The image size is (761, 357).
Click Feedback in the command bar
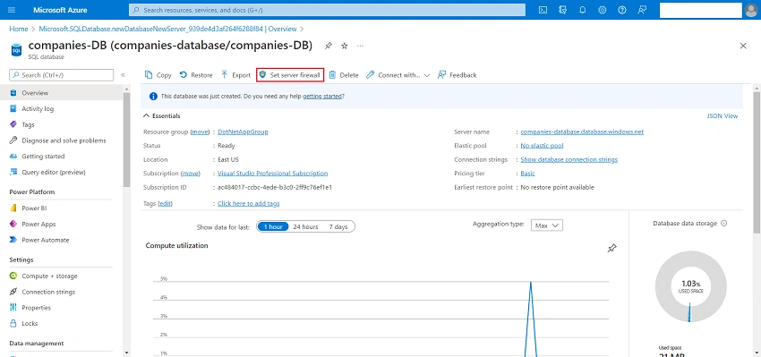click(x=457, y=75)
